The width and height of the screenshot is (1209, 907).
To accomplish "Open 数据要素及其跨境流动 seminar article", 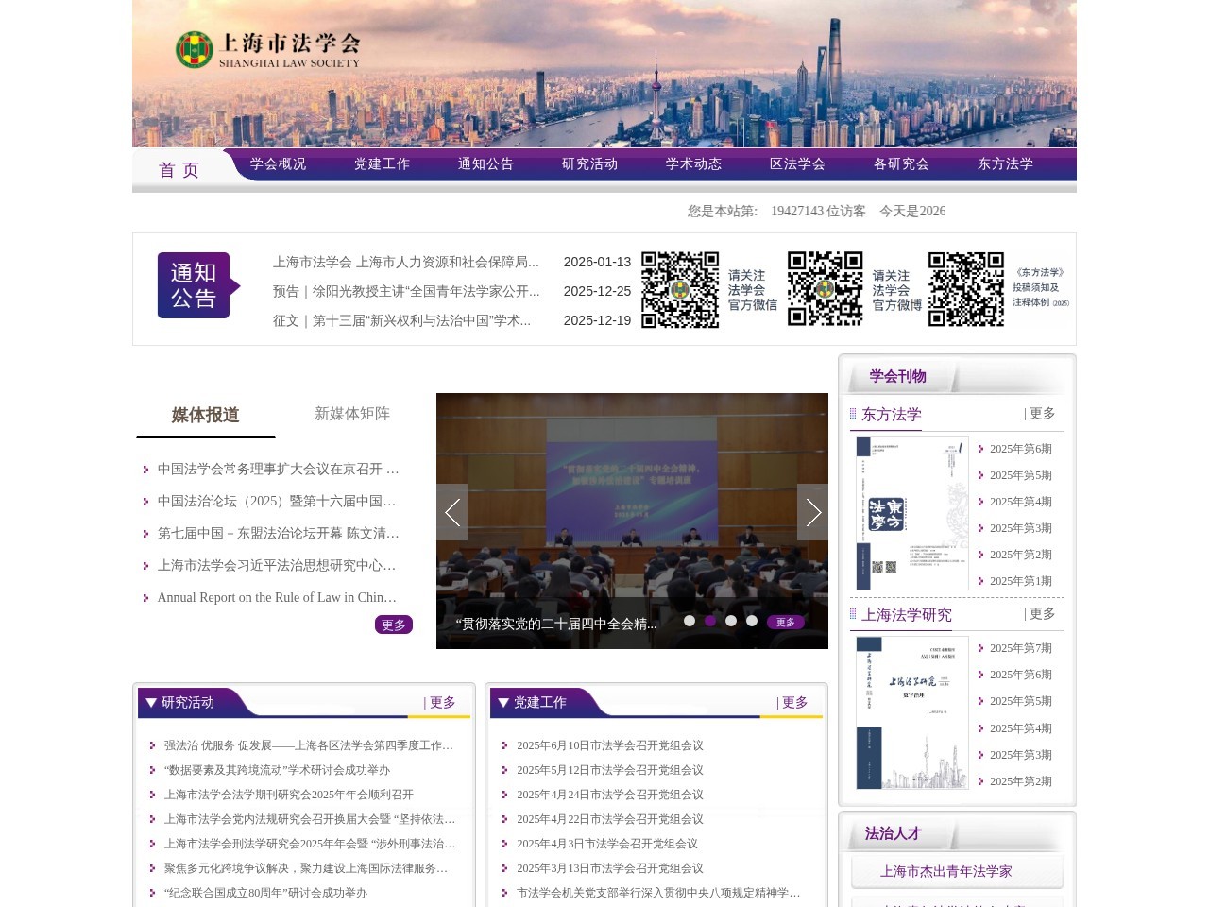I will (277, 770).
